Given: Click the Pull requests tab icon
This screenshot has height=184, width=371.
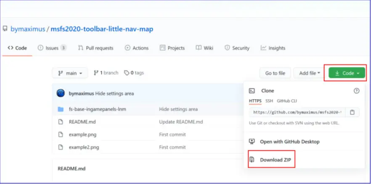Looking at the screenshot, I should pyautogui.click(x=81, y=48).
